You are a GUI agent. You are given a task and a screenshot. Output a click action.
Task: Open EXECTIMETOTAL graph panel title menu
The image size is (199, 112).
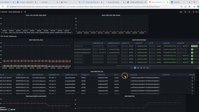pyautogui.click(x=130, y=96)
